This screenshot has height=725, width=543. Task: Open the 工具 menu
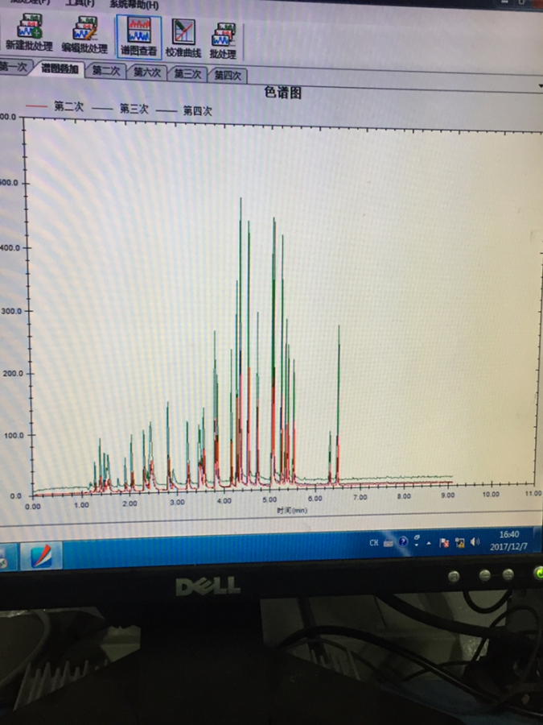pyautogui.click(x=80, y=2)
